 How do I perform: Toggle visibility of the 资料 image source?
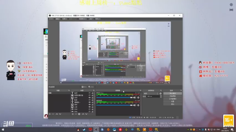click(90, 104)
